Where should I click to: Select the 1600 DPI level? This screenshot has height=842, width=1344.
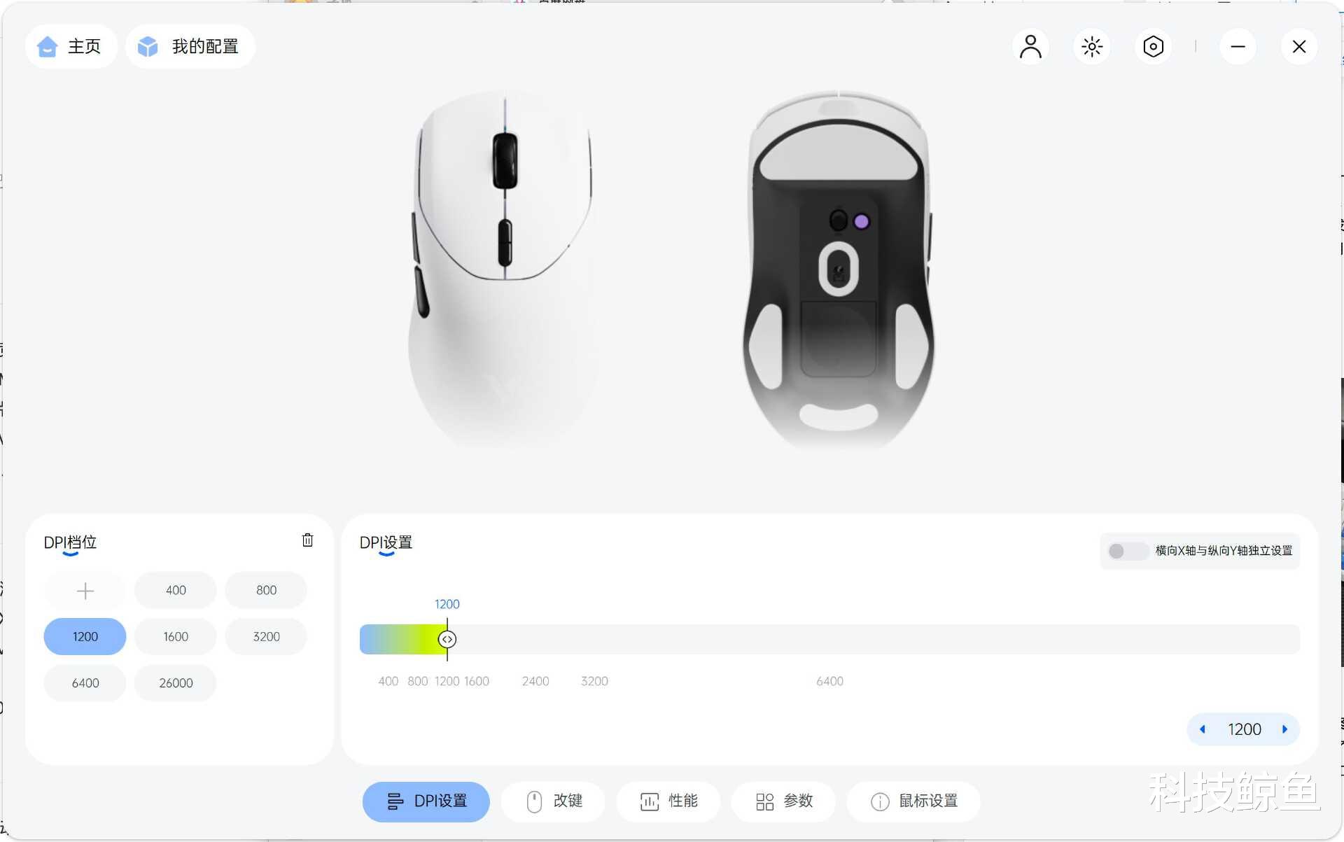176,637
